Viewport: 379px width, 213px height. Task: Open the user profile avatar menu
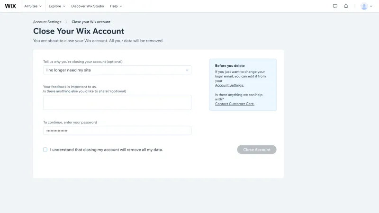[x=366, y=6]
